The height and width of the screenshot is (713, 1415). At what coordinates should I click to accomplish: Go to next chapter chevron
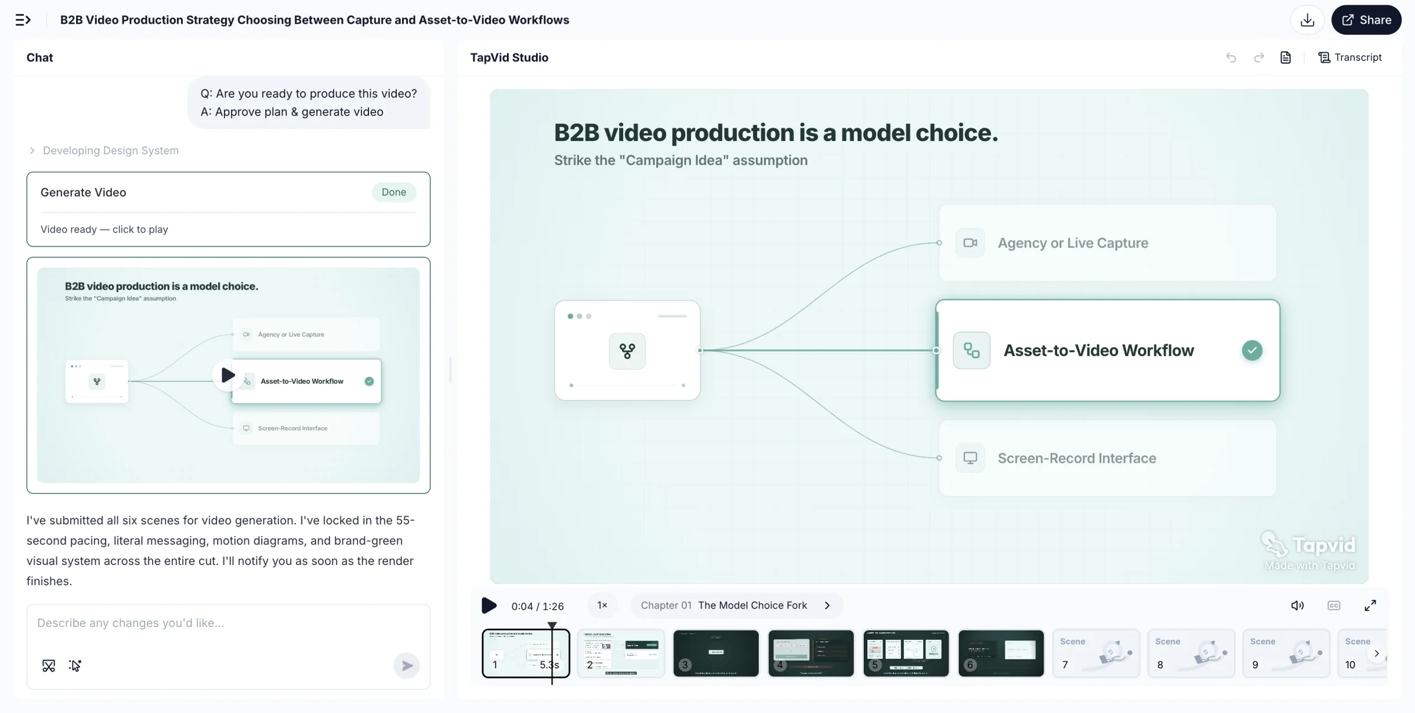(x=827, y=606)
